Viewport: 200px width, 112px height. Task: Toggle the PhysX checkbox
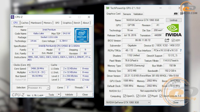(x=149, y=96)
